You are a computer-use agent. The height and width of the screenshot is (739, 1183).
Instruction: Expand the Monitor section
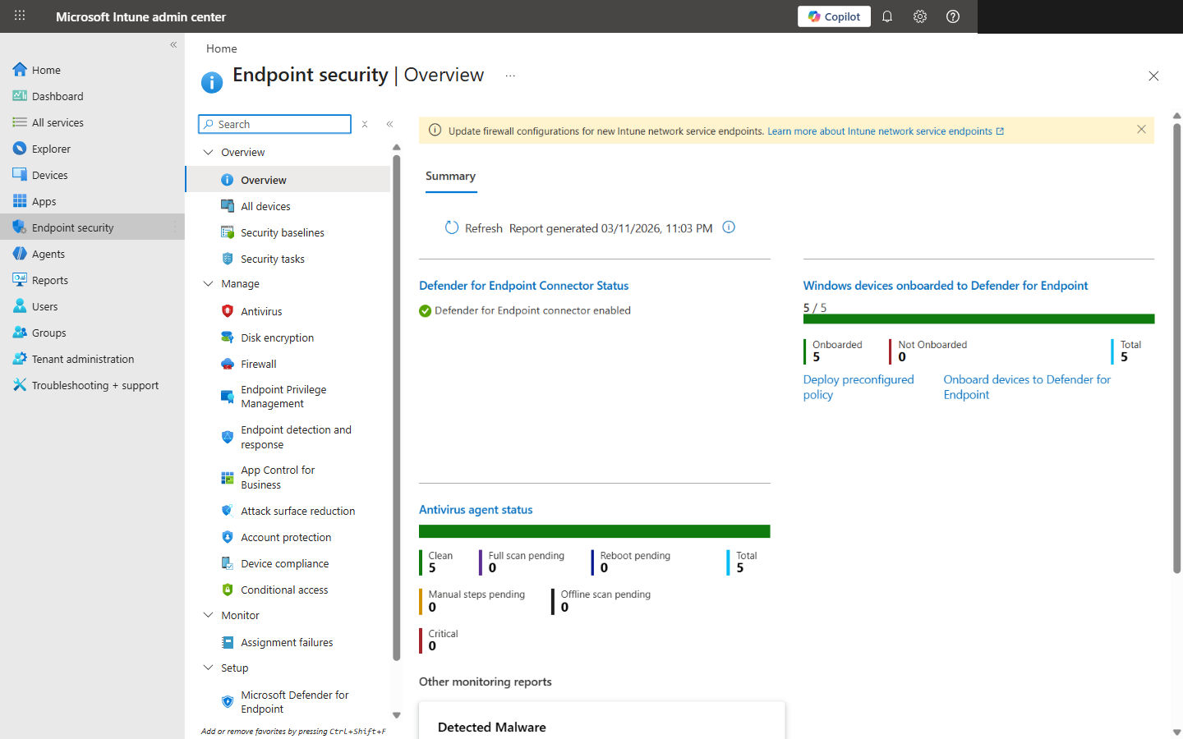tap(208, 614)
